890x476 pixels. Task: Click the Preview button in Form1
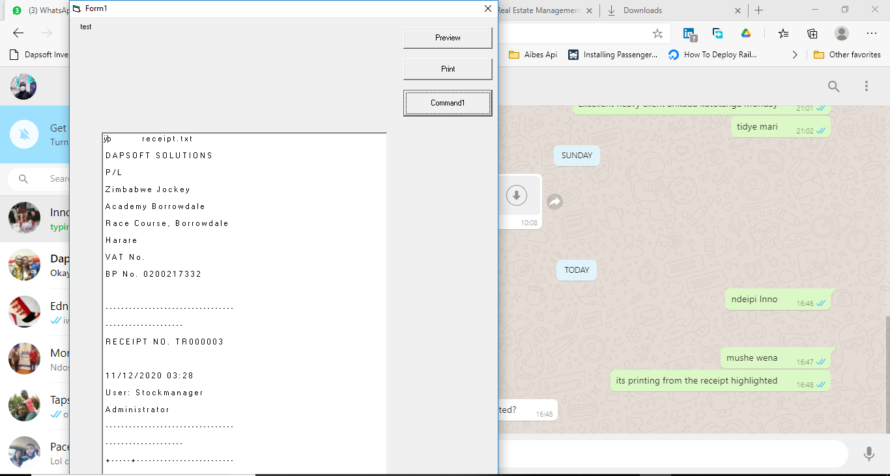448,38
